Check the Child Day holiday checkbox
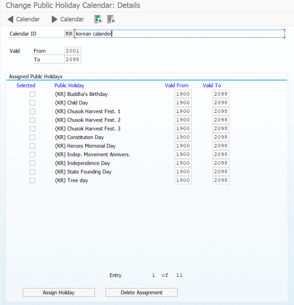 pos(32,103)
